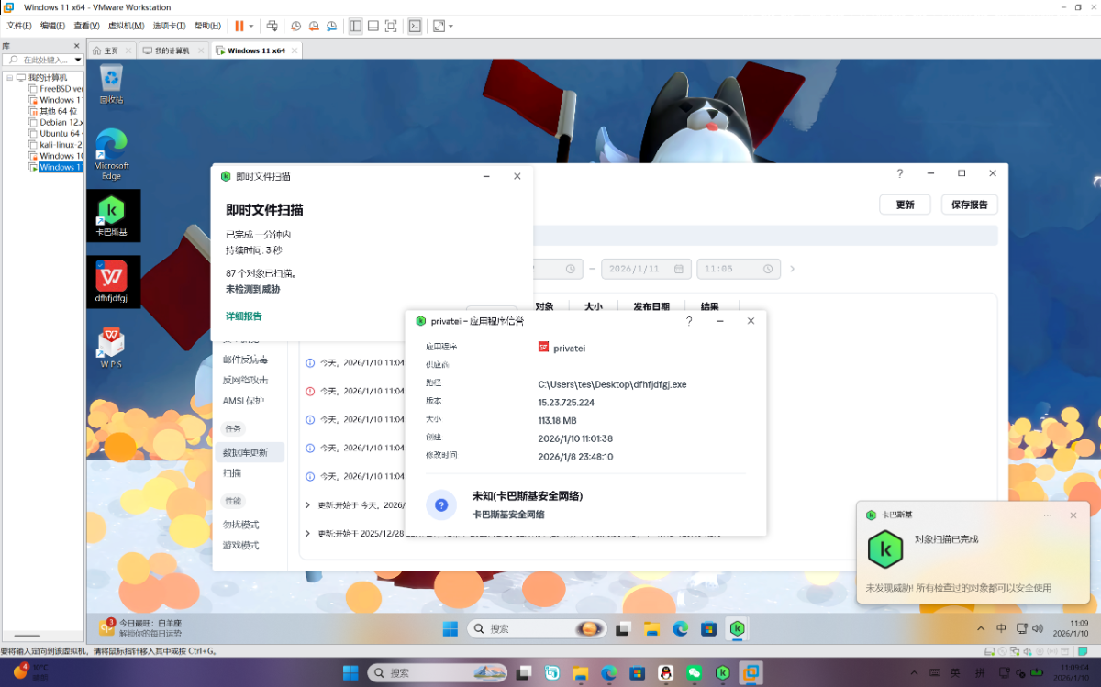
Task: Switch to the 主页 tab
Action: click(111, 50)
